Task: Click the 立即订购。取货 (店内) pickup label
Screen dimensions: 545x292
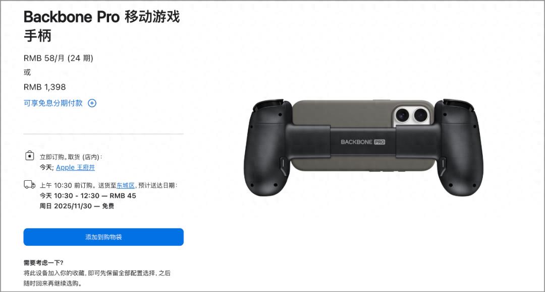Action: click(x=71, y=157)
